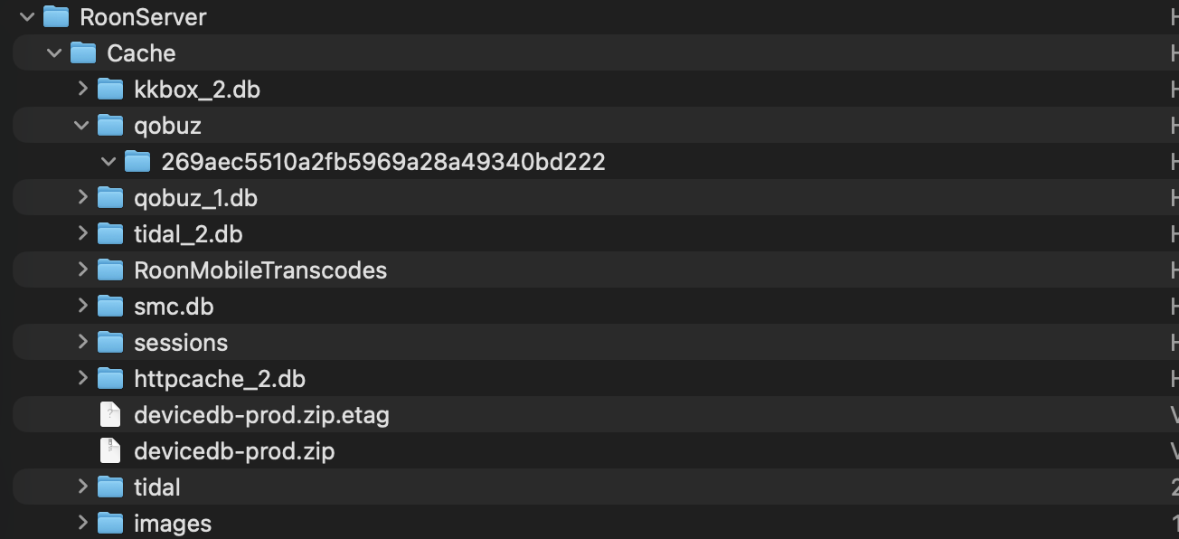Collapse the 269aec5510a2fb5969a28a49340bd222 folder
This screenshot has width=1179, height=539.
pyautogui.click(x=108, y=161)
